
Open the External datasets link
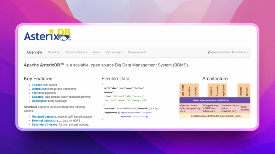[43, 121]
